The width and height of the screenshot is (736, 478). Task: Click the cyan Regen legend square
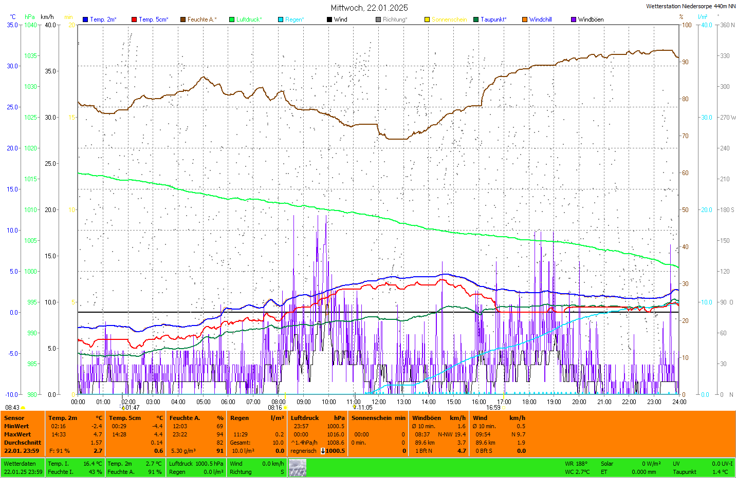(x=281, y=20)
